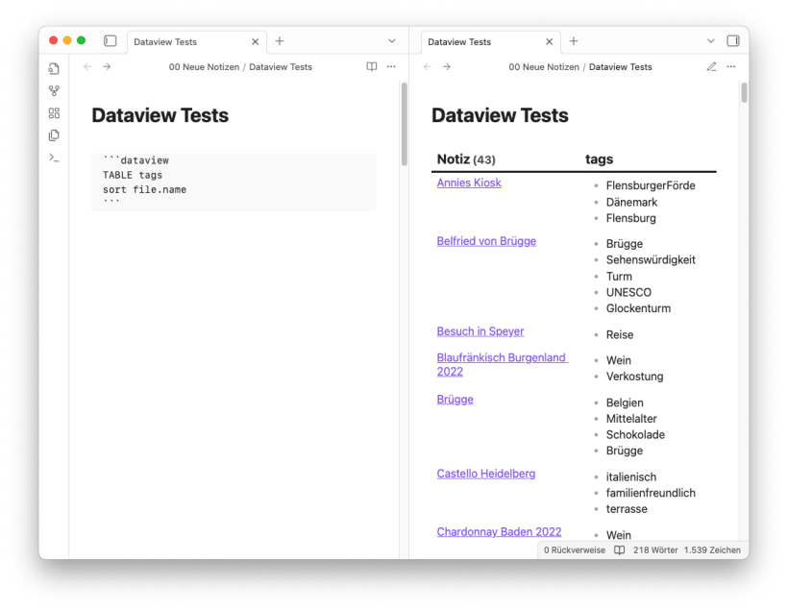Open the Brügge note link

coord(455,400)
